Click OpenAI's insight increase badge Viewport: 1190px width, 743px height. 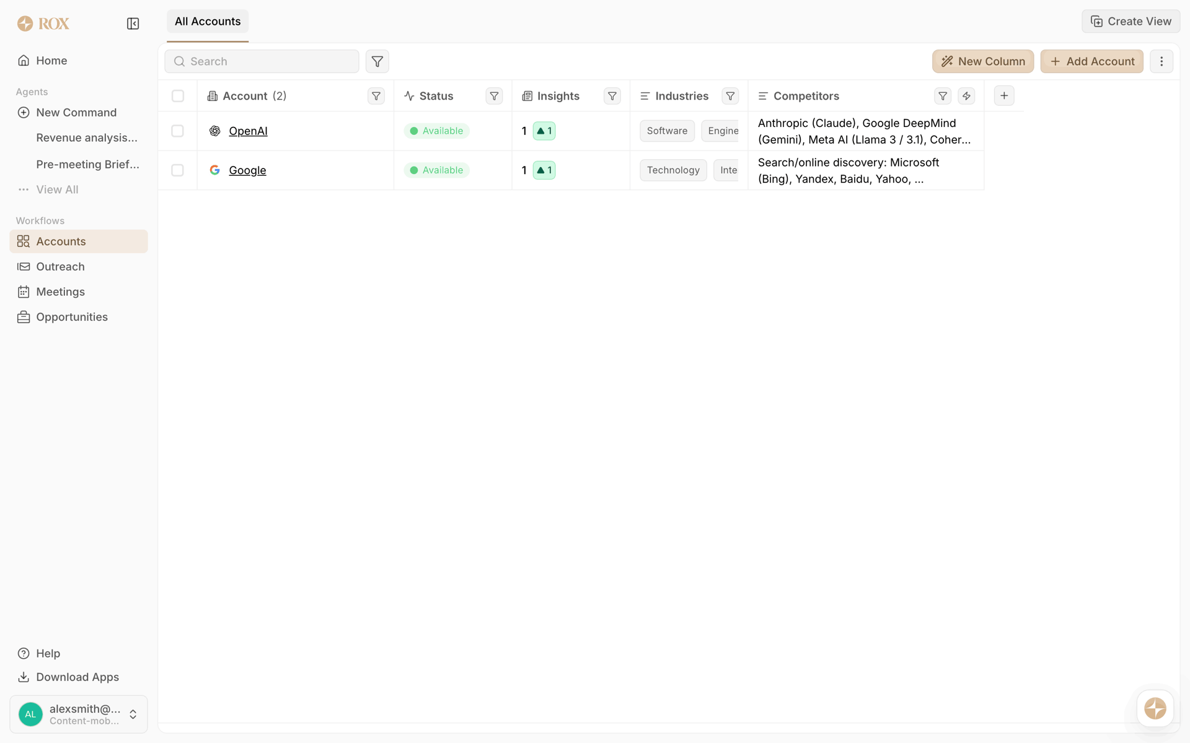[x=544, y=131]
